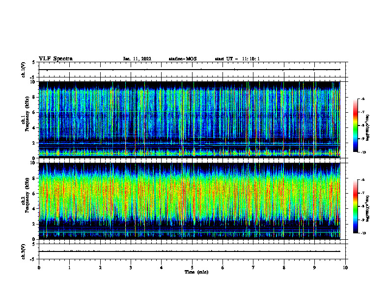Click the "Time (min)" axis label
This screenshot has height=300, width=389.
(x=196, y=272)
